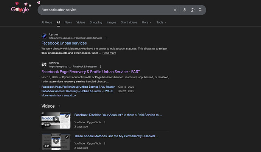This screenshot has height=152, width=261.
Task: Open the Images tab
Action: pos(111,22)
